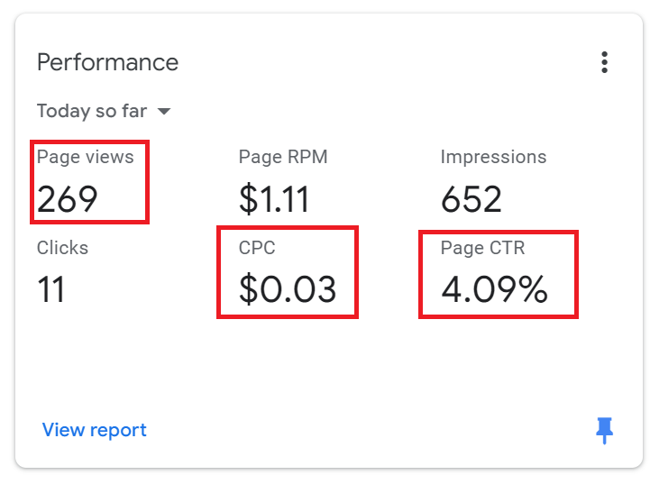Viewport: 650px width, 484px height.
Task: Select the CPC label
Action: tap(257, 248)
